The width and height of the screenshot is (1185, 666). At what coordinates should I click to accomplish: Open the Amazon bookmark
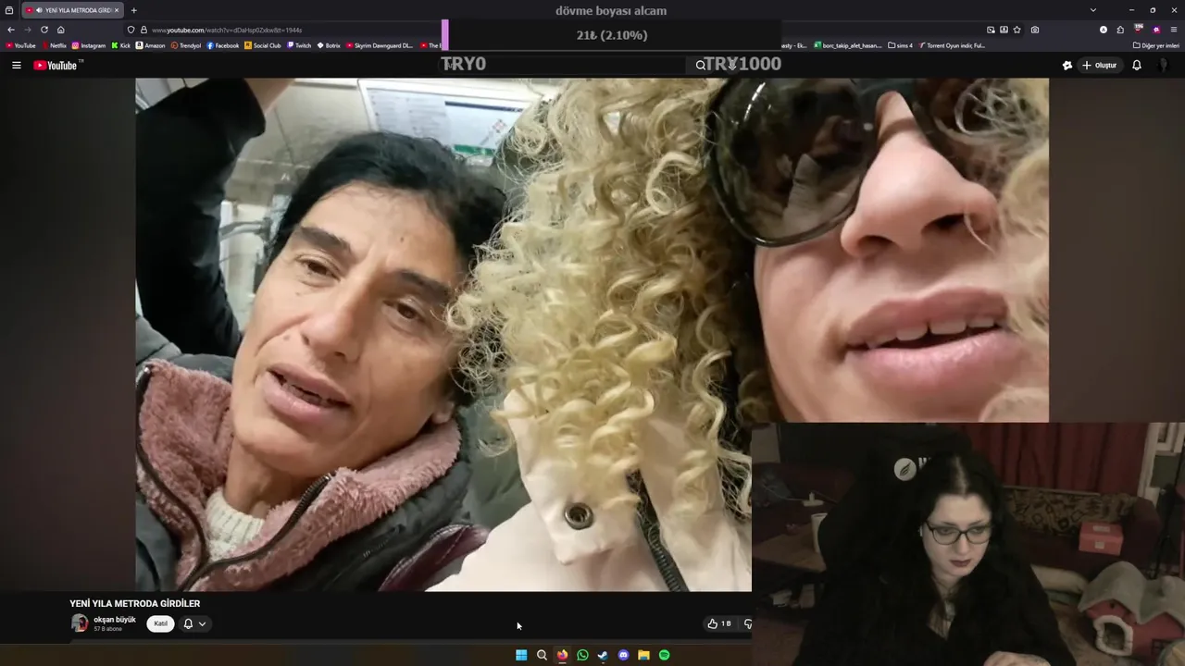pos(151,45)
